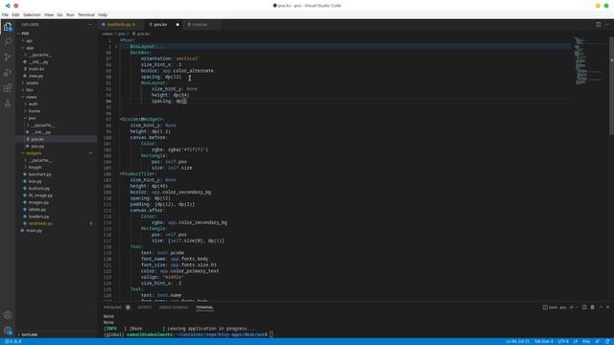This screenshot has width=614, height=345.
Task: Open the Edit menu
Action: [15, 15]
